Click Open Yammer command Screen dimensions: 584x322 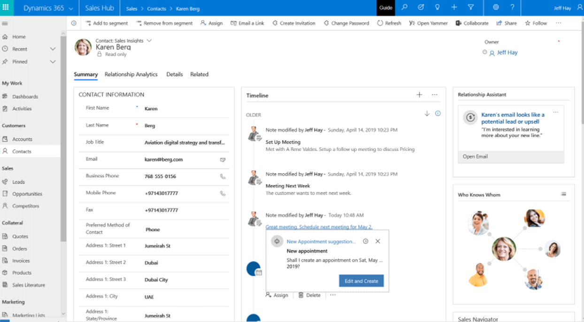point(428,23)
